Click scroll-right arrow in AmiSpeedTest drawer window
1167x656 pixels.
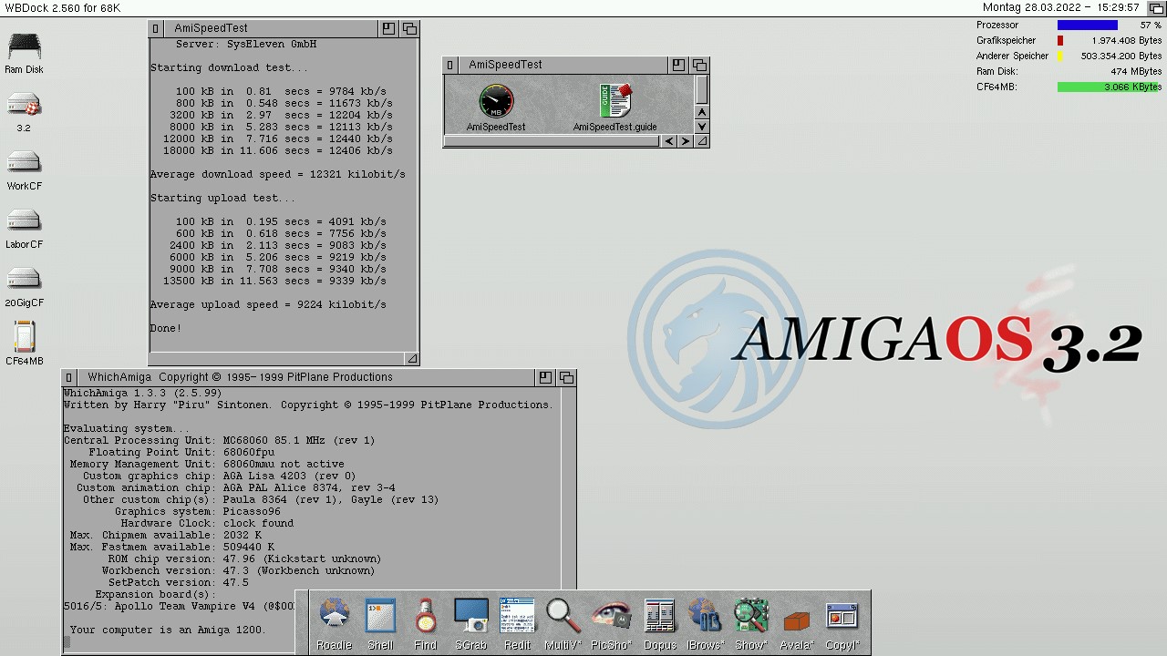click(x=685, y=141)
